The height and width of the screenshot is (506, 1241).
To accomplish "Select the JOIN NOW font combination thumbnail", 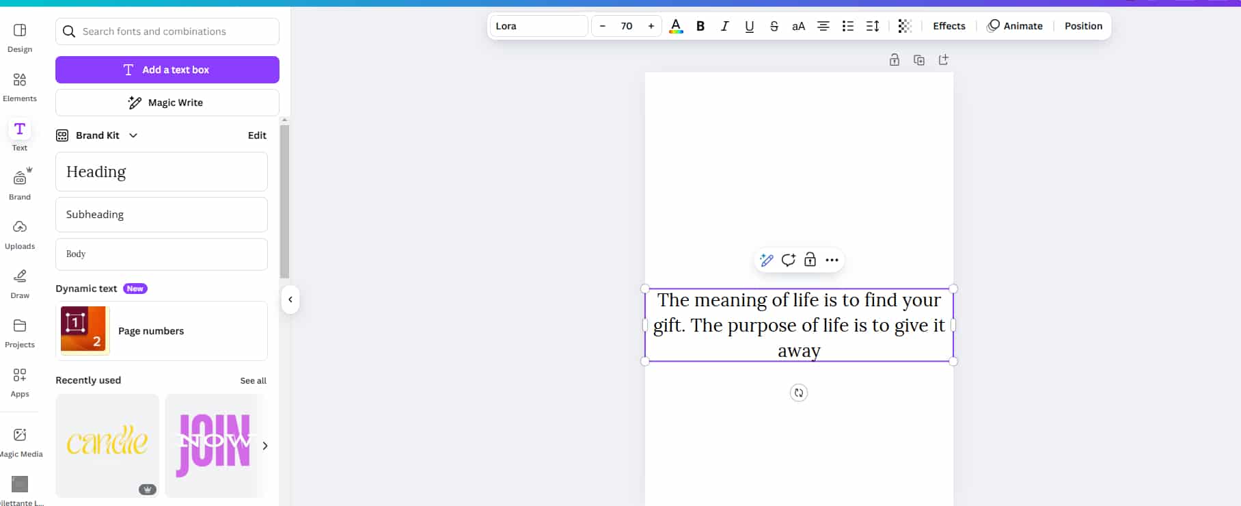I will 214,445.
